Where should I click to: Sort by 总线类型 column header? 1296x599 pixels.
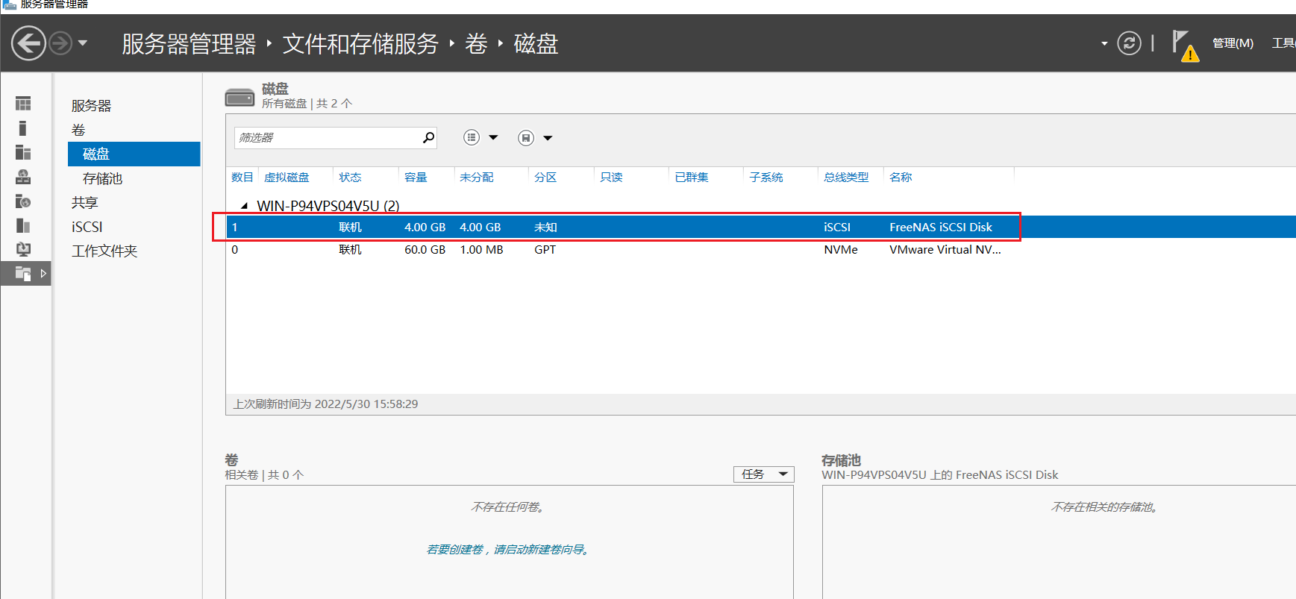point(846,177)
